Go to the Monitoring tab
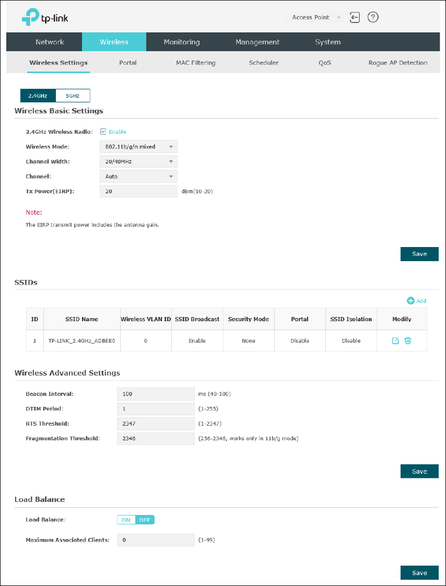 pos(182,42)
